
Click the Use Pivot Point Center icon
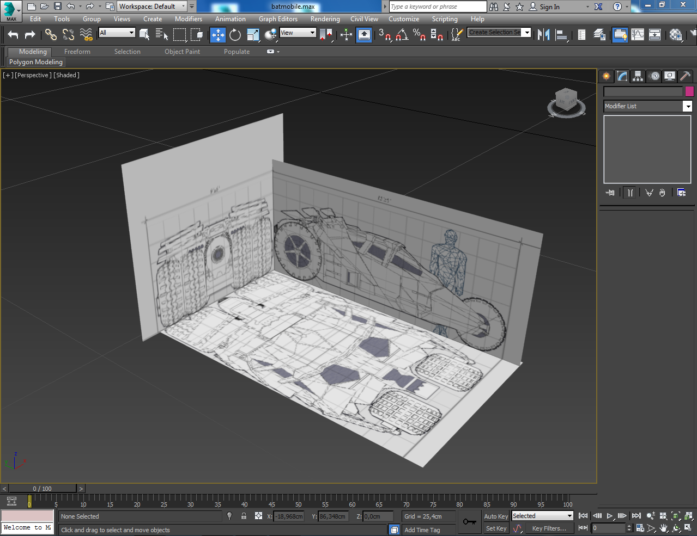(326, 35)
